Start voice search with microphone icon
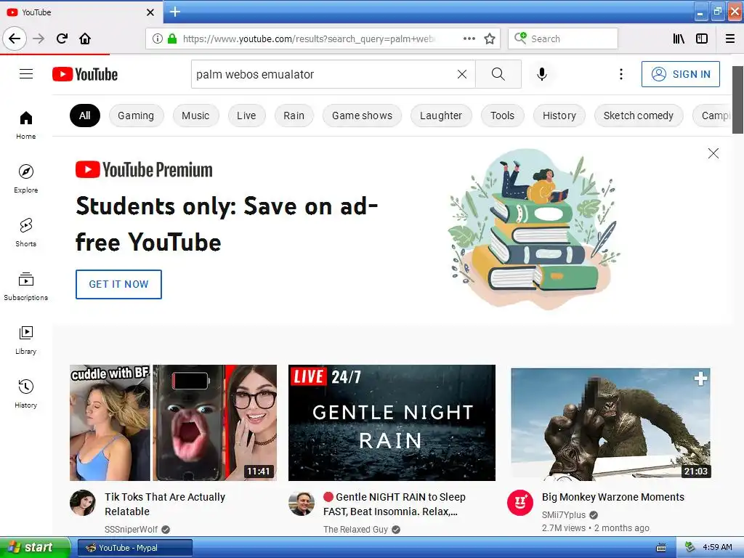The image size is (744, 558). 542,74
